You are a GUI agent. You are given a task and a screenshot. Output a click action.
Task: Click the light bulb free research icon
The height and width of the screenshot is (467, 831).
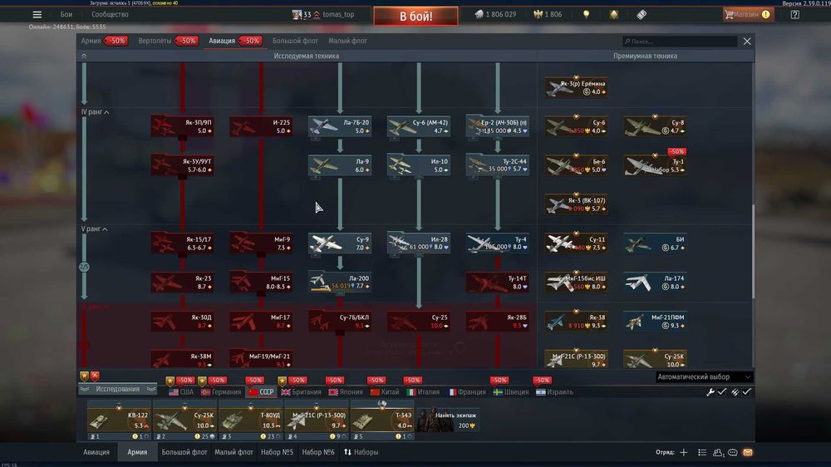(x=586, y=15)
